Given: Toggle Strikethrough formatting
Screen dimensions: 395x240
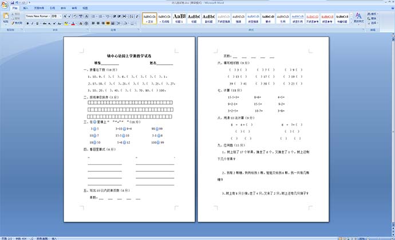Looking at the screenshot, I should (x=45, y=23).
